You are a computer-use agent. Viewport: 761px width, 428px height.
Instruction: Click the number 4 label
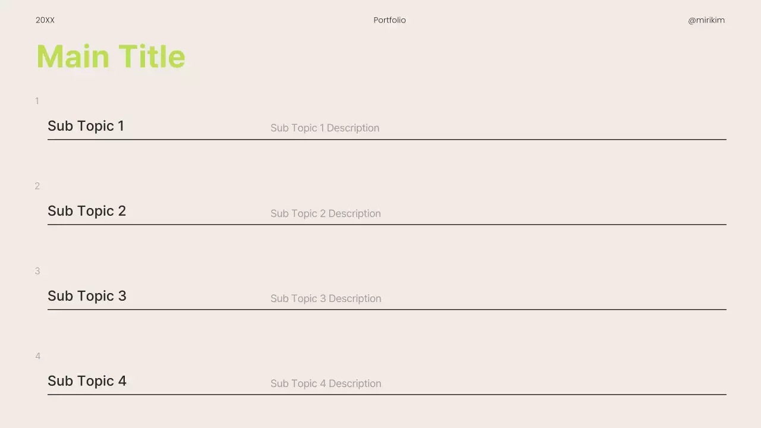37,356
